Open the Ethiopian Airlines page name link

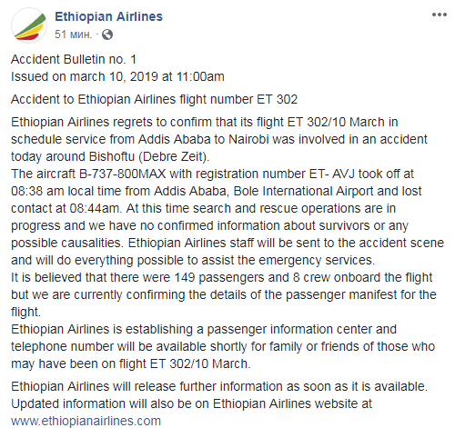108,16
